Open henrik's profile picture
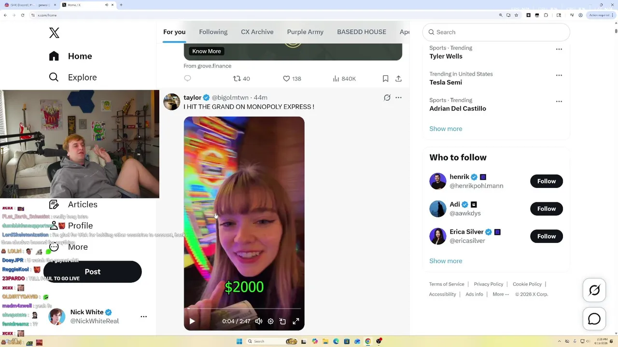Image resolution: width=618 pixels, height=347 pixels. tap(438, 181)
